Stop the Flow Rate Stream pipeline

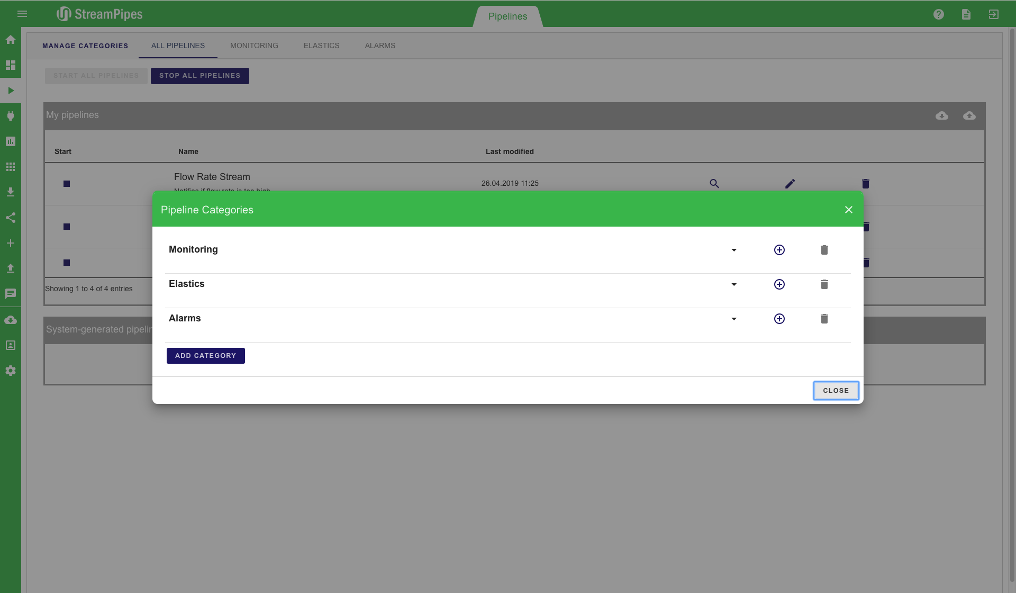(x=67, y=184)
